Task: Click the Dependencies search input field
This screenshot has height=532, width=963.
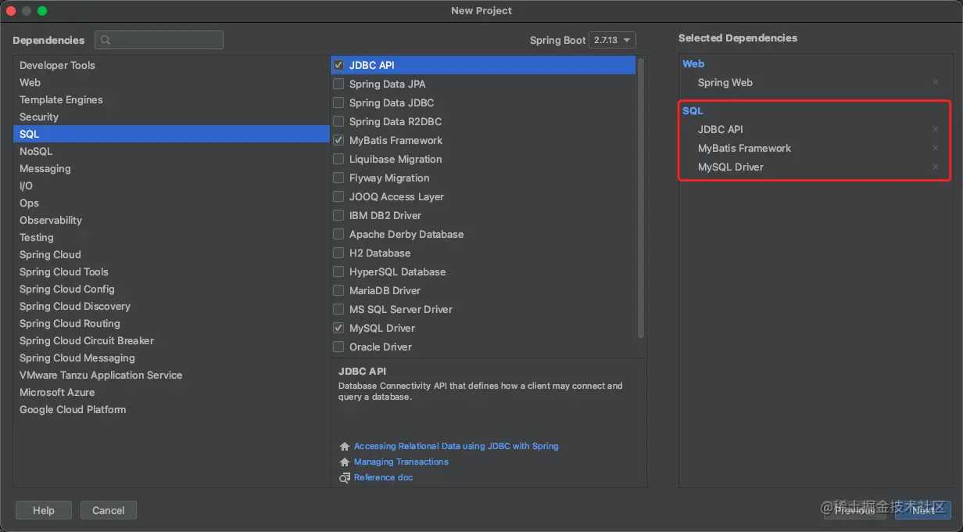Action: (159, 40)
